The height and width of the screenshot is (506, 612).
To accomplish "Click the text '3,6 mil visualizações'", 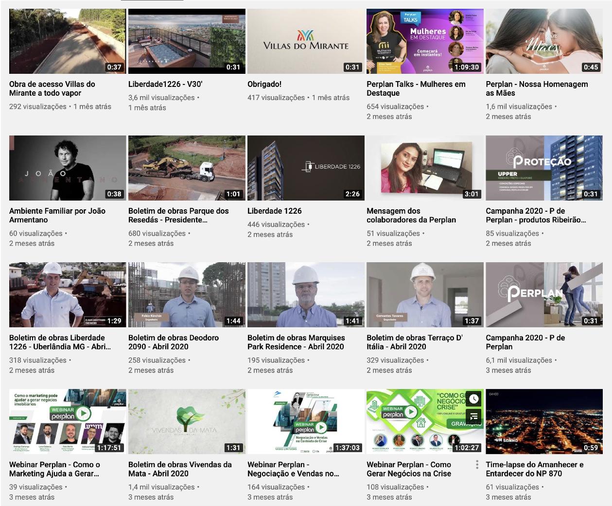I will [161, 98].
